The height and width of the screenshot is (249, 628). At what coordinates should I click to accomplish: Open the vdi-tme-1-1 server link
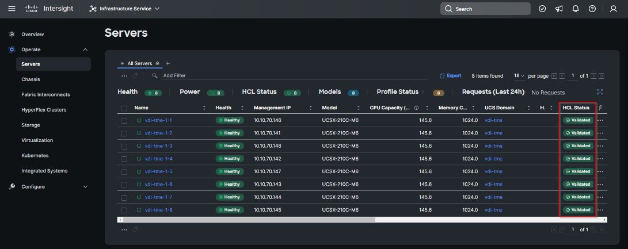tap(158, 120)
